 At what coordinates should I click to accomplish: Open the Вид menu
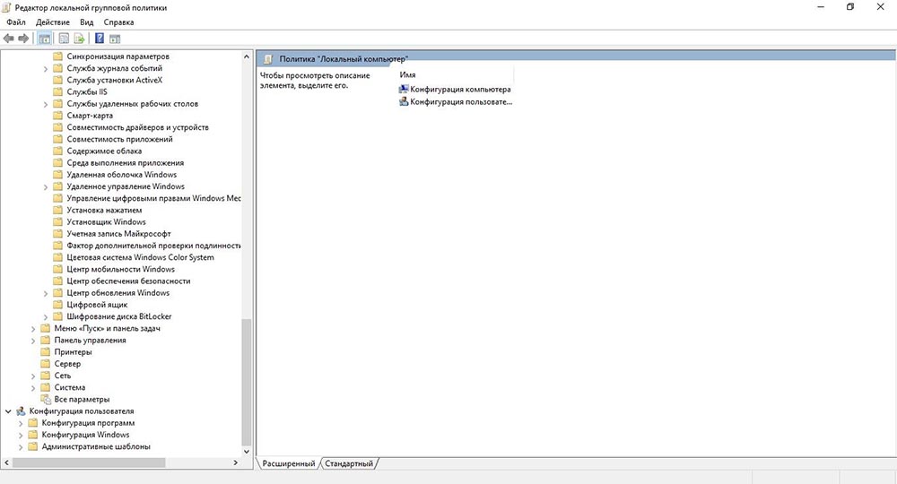pos(86,22)
